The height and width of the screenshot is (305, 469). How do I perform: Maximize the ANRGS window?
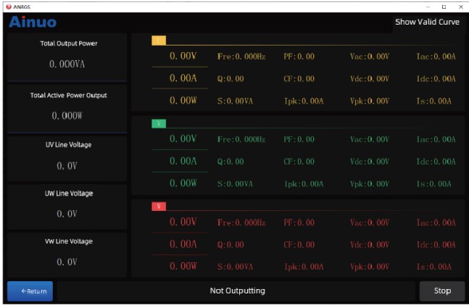pos(443,6)
